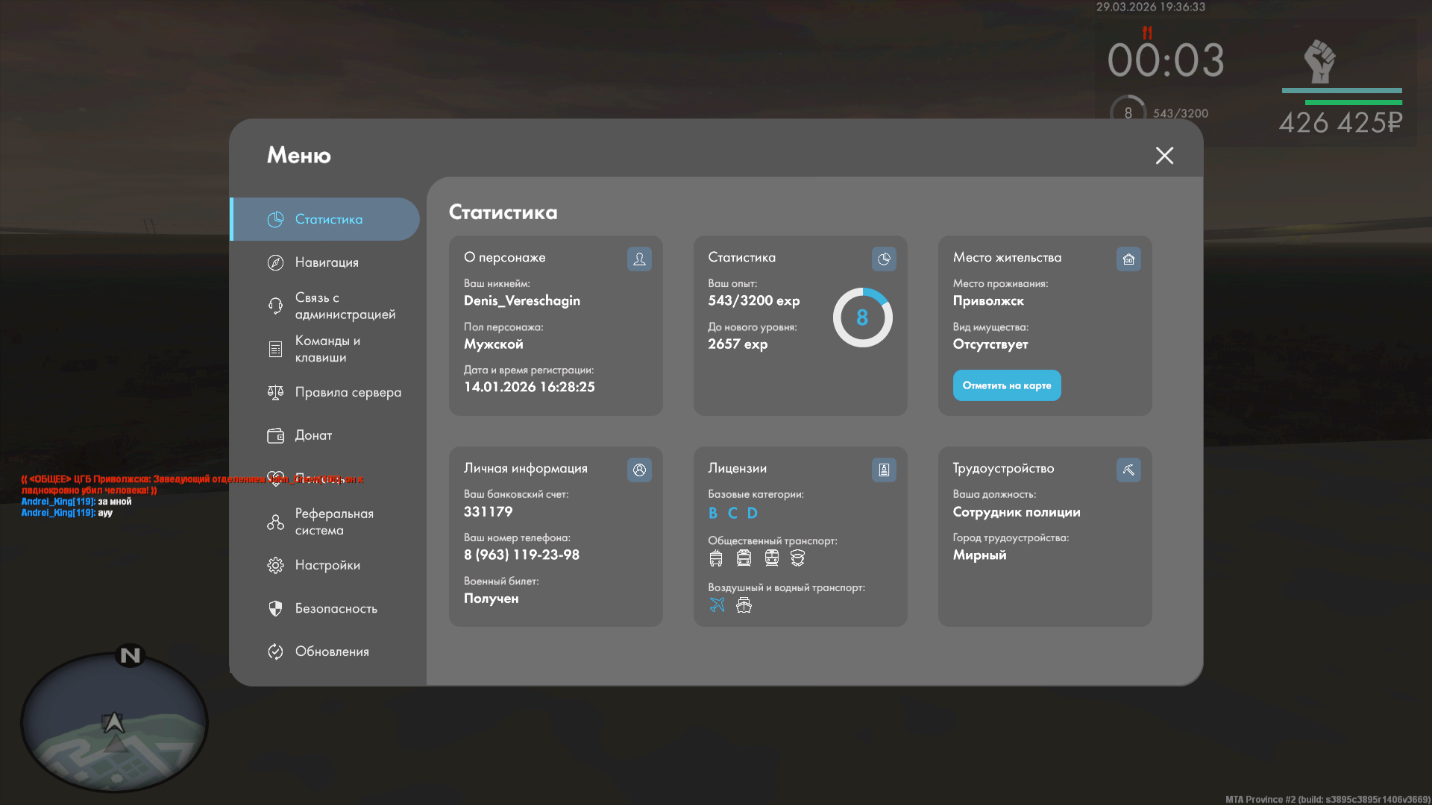This screenshot has width=1432, height=805.
Task: Click the person icon in О персонаже card
Action: click(x=639, y=259)
